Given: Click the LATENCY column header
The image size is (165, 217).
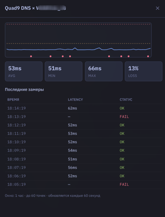Looking at the screenshot, I should click(75, 100).
